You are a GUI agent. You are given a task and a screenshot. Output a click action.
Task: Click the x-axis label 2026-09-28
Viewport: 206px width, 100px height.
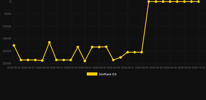click(x=170, y=68)
